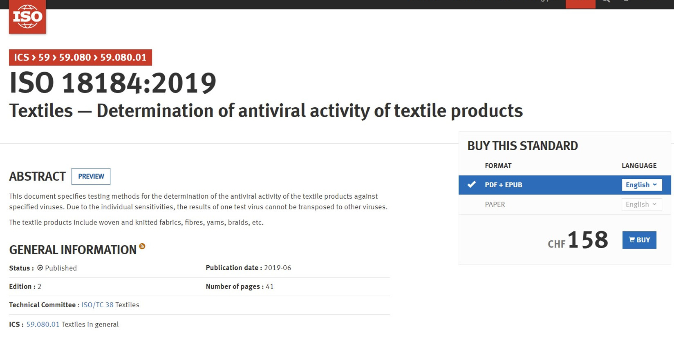This screenshot has height=344, width=674.
Task: Choose the PAPER format option
Action: click(495, 204)
